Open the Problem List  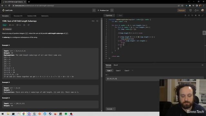(x=103, y=10)
